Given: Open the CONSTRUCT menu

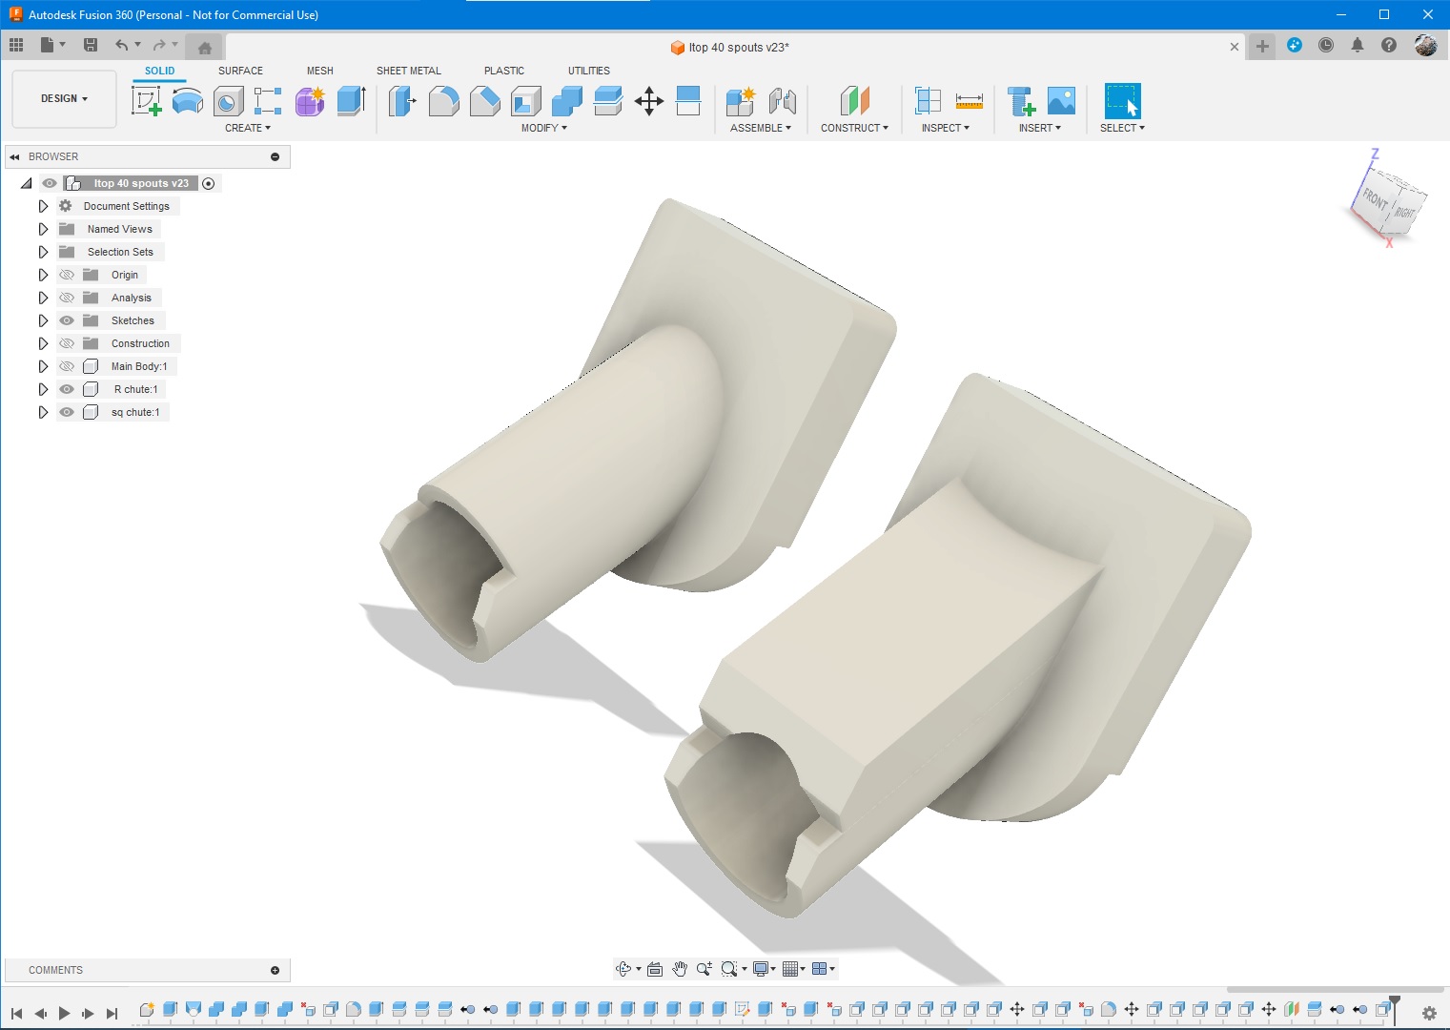Looking at the screenshot, I should click(x=854, y=128).
